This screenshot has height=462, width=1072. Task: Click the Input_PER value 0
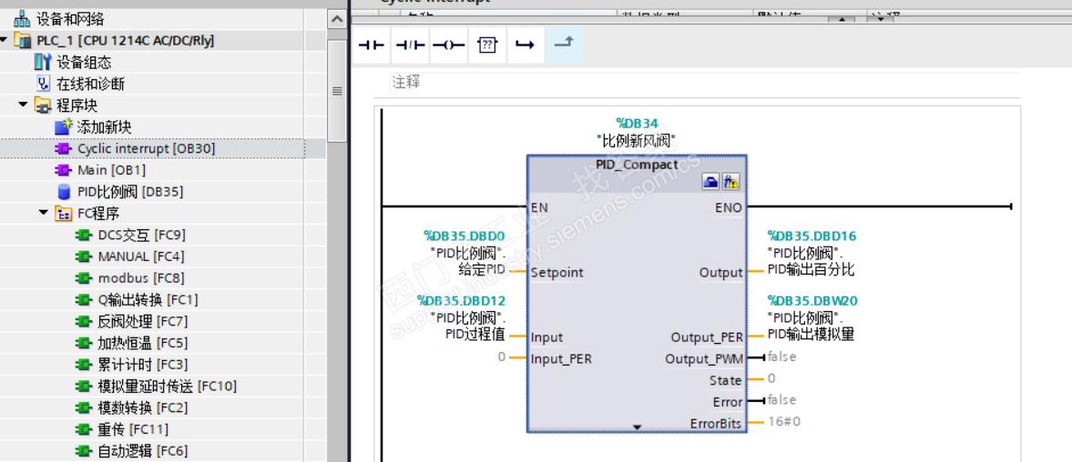[501, 357]
